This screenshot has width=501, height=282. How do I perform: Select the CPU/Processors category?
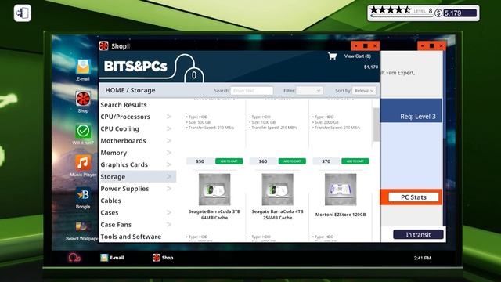click(x=125, y=117)
